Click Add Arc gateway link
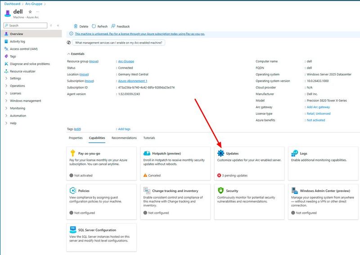Image resolution: width=360 pixels, height=255 pixels. 318,107
